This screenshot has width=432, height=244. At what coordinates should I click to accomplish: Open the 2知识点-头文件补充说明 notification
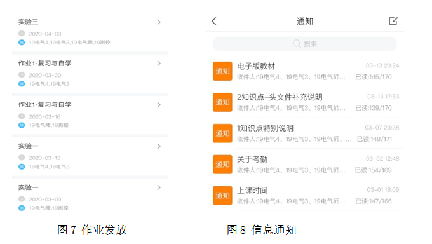coord(280,97)
